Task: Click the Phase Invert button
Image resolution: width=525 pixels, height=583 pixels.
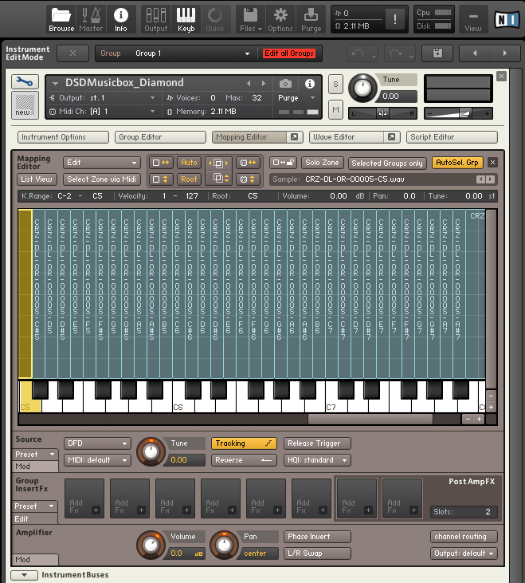Action: pos(317,537)
